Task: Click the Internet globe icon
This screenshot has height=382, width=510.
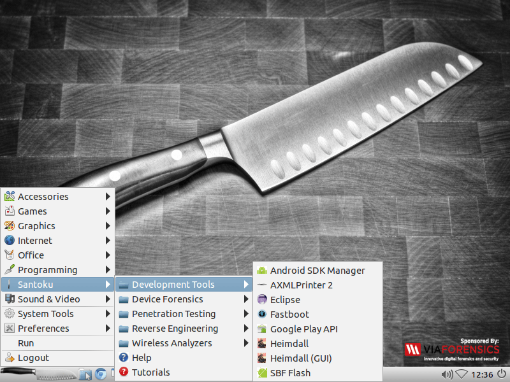Action: [x=10, y=240]
